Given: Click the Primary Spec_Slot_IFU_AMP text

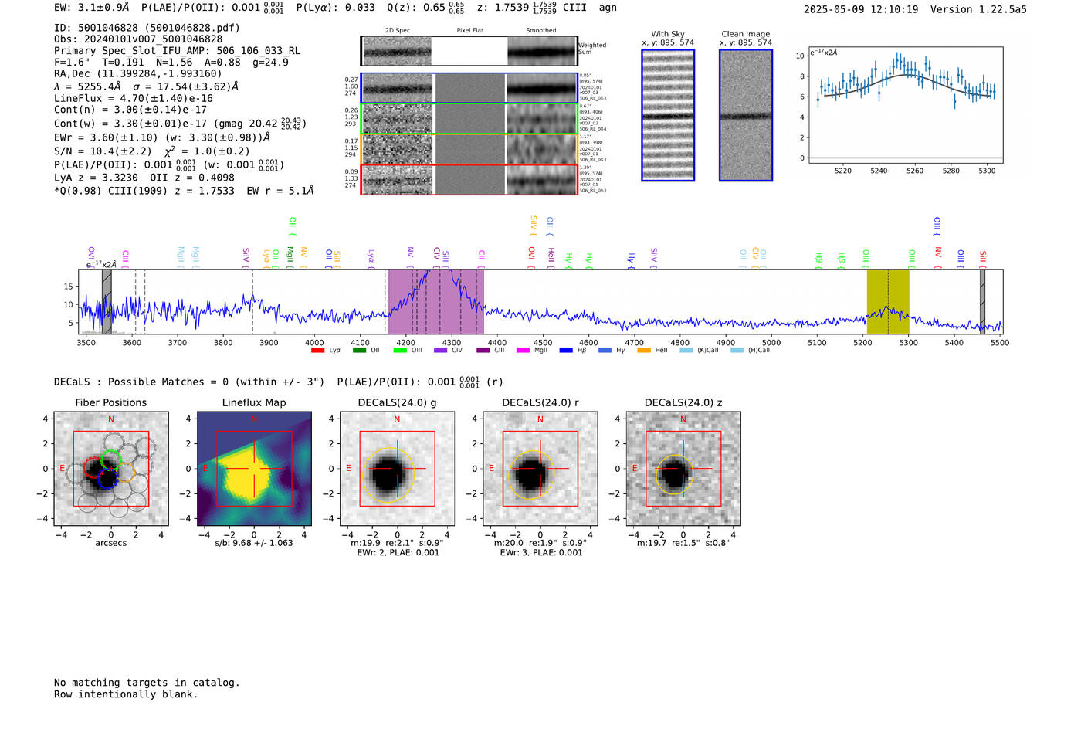Looking at the screenshot, I should 177,51.
